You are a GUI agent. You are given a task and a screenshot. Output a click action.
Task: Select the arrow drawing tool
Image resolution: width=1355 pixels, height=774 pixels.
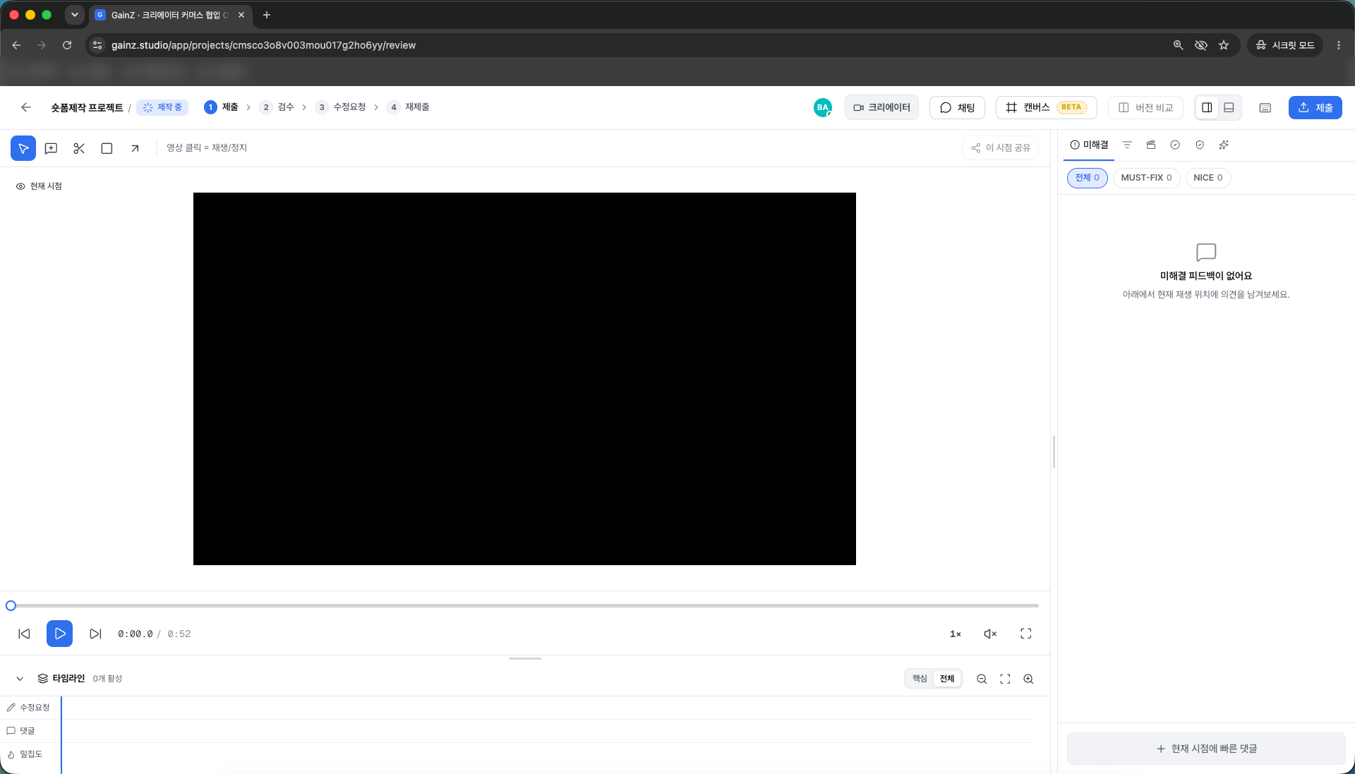click(x=135, y=148)
